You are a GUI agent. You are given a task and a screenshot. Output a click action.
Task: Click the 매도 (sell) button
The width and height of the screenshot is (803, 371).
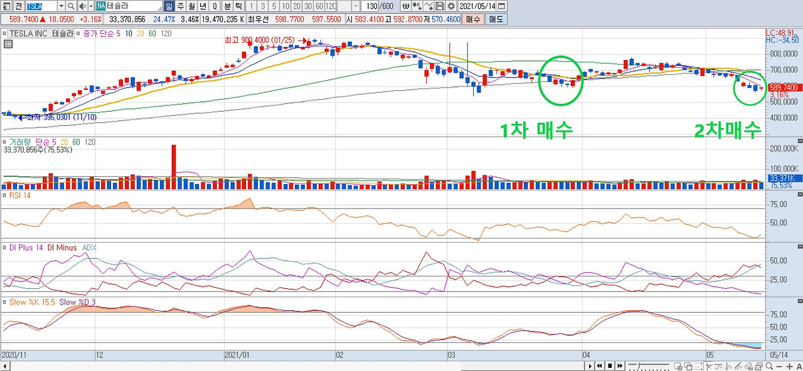coord(496,19)
